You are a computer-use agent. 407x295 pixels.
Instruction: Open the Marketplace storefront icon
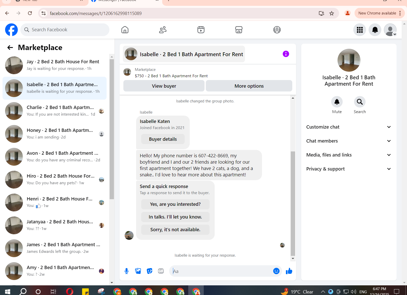(239, 30)
